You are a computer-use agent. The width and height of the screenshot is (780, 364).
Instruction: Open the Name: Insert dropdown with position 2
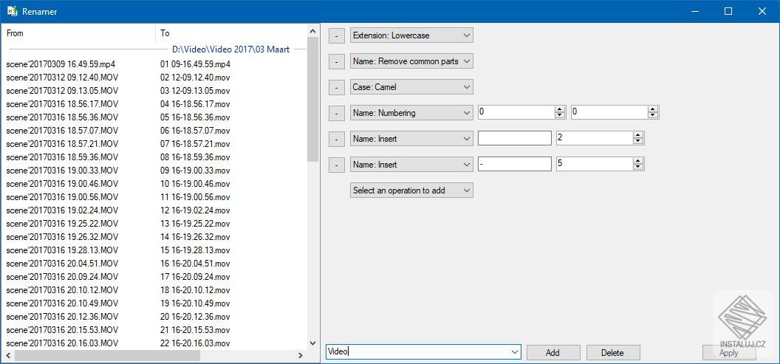coord(411,139)
